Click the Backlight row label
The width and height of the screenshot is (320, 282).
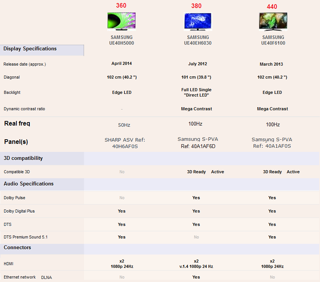12,92
